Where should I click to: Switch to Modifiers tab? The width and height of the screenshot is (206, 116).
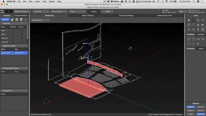coord(201,34)
